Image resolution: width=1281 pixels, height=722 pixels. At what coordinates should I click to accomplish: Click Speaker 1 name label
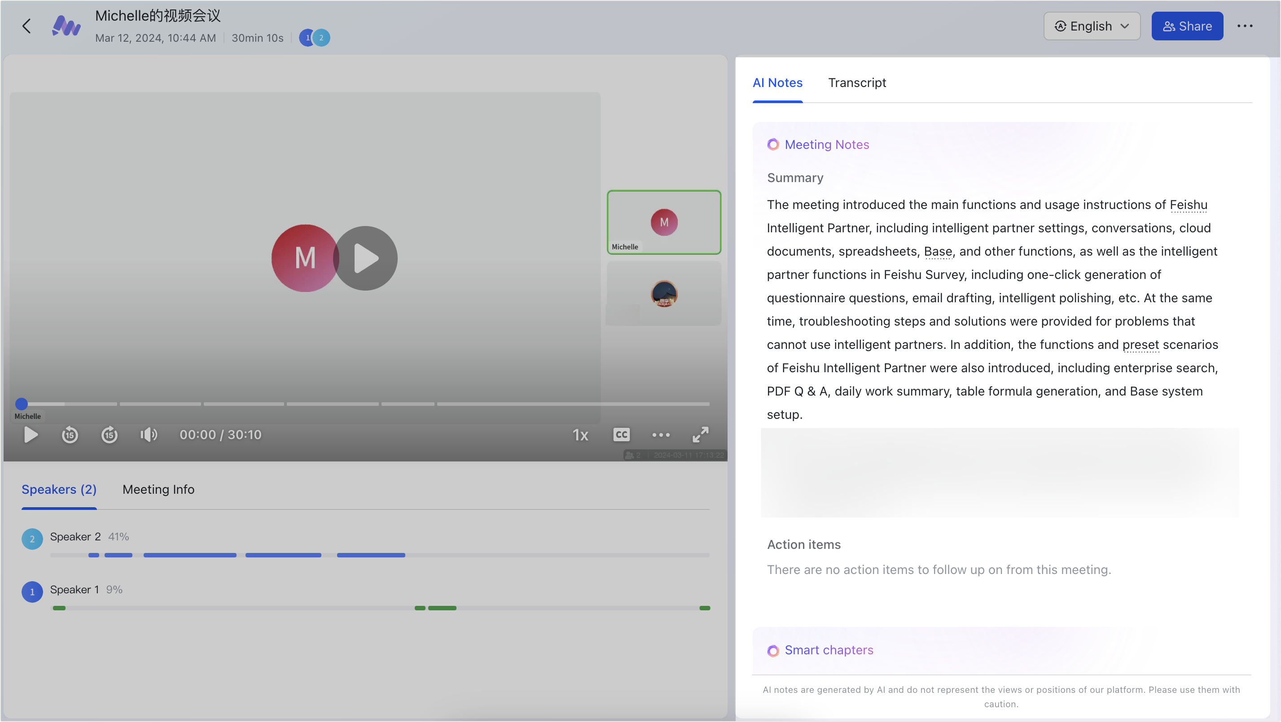point(74,590)
